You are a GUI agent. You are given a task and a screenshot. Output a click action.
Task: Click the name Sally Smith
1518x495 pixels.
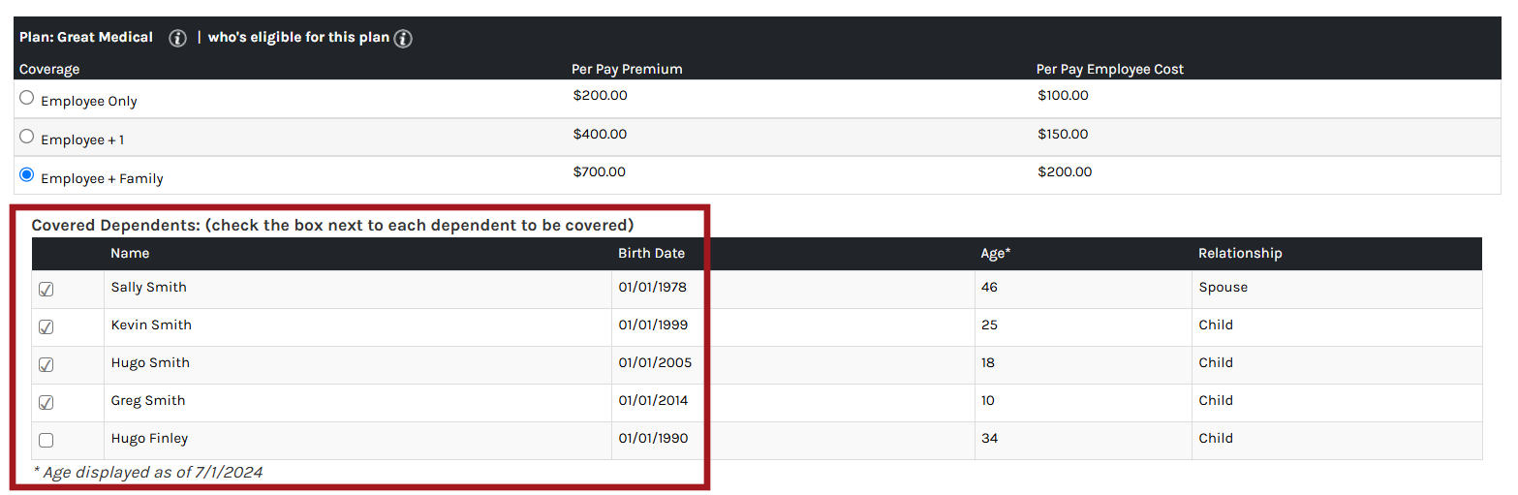(149, 288)
